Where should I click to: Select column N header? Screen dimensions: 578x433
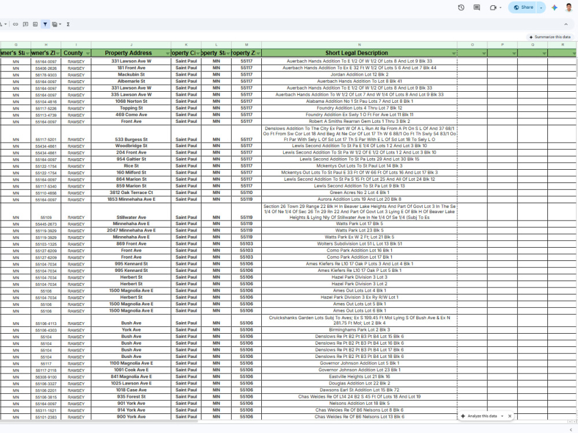[360, 45]
